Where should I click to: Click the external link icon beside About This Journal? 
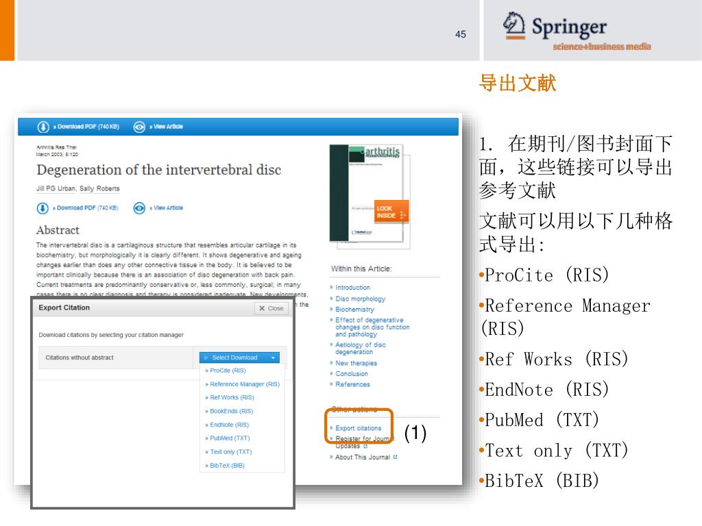coord(395,457)
